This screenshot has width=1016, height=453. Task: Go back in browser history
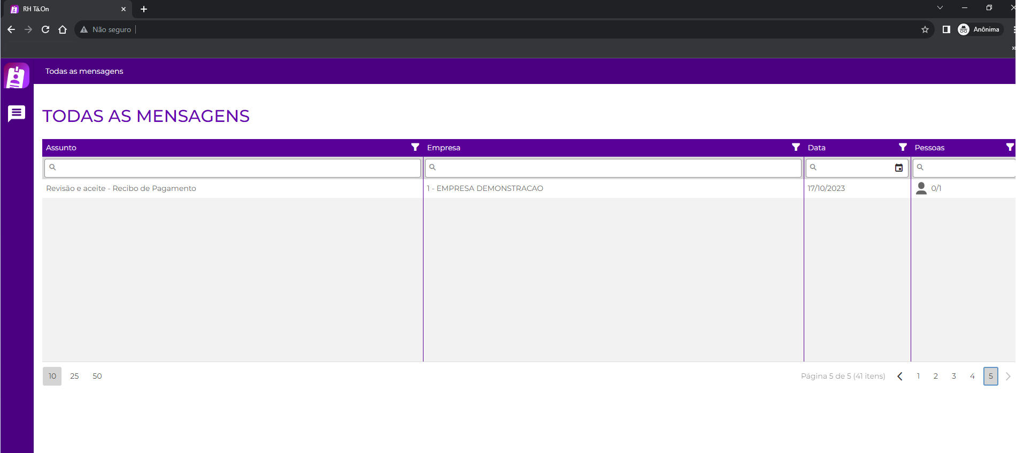point(11,29)
